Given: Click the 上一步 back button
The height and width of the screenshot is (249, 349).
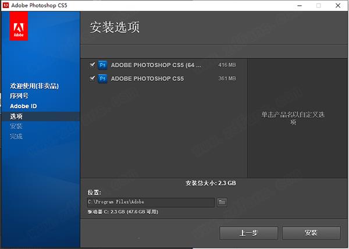Looking at the screenshot, I should tap(248, 233).
